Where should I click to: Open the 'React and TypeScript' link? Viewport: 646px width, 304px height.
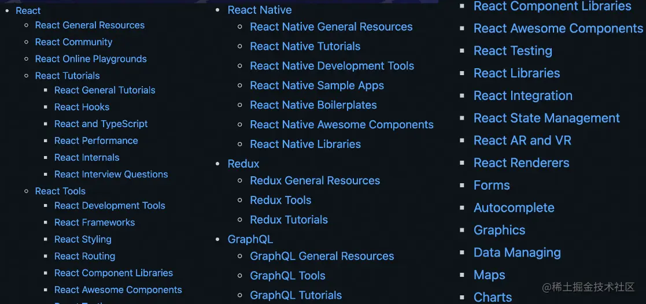[x=101, y=124]
